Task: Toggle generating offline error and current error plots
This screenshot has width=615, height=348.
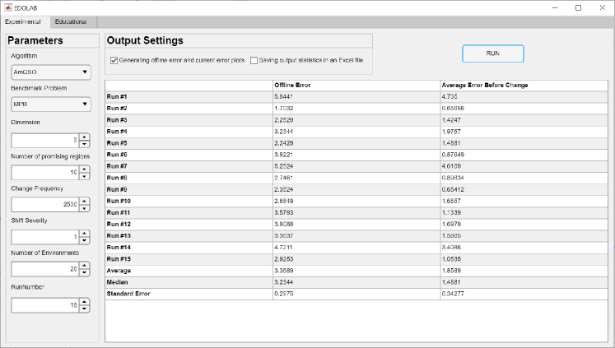Action: point(114,60)
